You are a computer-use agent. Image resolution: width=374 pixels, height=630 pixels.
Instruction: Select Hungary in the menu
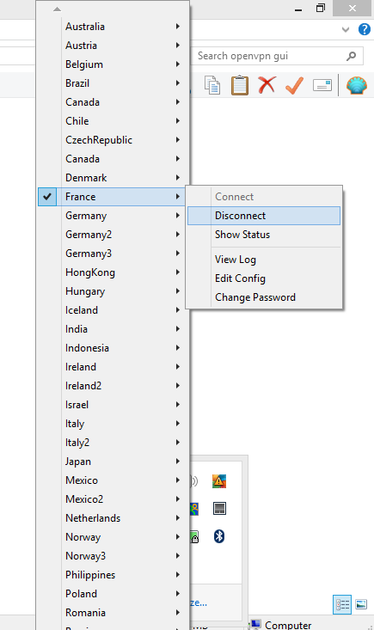pos(112,291)
